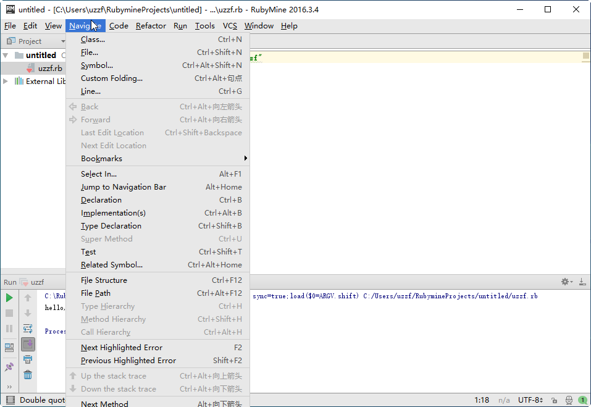Choose Class... from Navigate menu
591x407 pixels.
157,39
